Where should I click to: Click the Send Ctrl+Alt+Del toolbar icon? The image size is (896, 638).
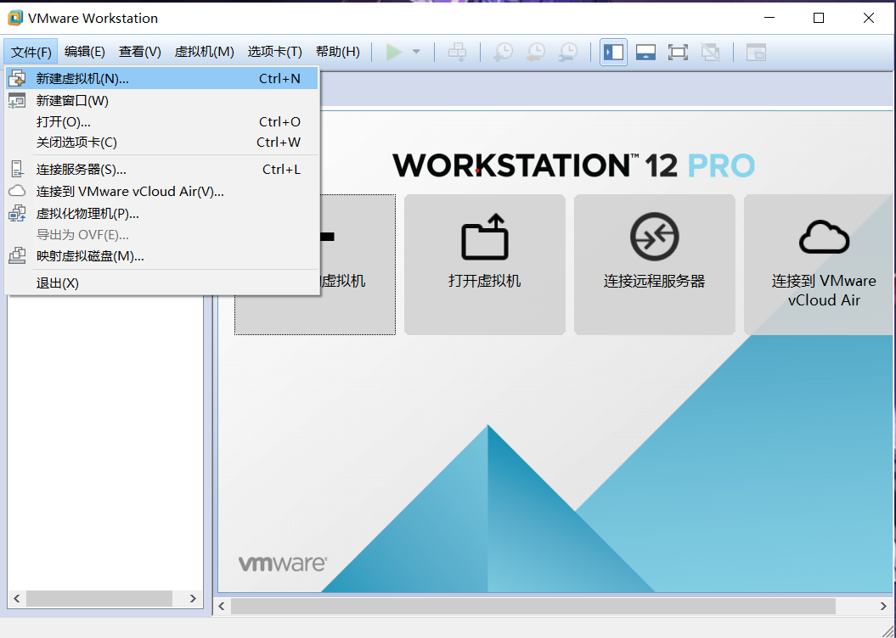coord(457,52)
